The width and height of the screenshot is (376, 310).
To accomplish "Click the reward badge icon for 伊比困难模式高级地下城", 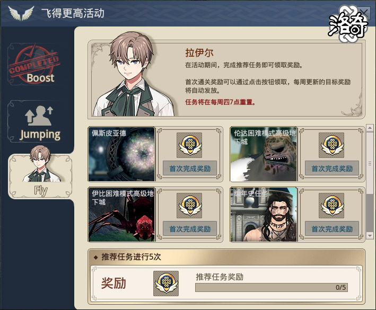I will (x=189, y=206).
